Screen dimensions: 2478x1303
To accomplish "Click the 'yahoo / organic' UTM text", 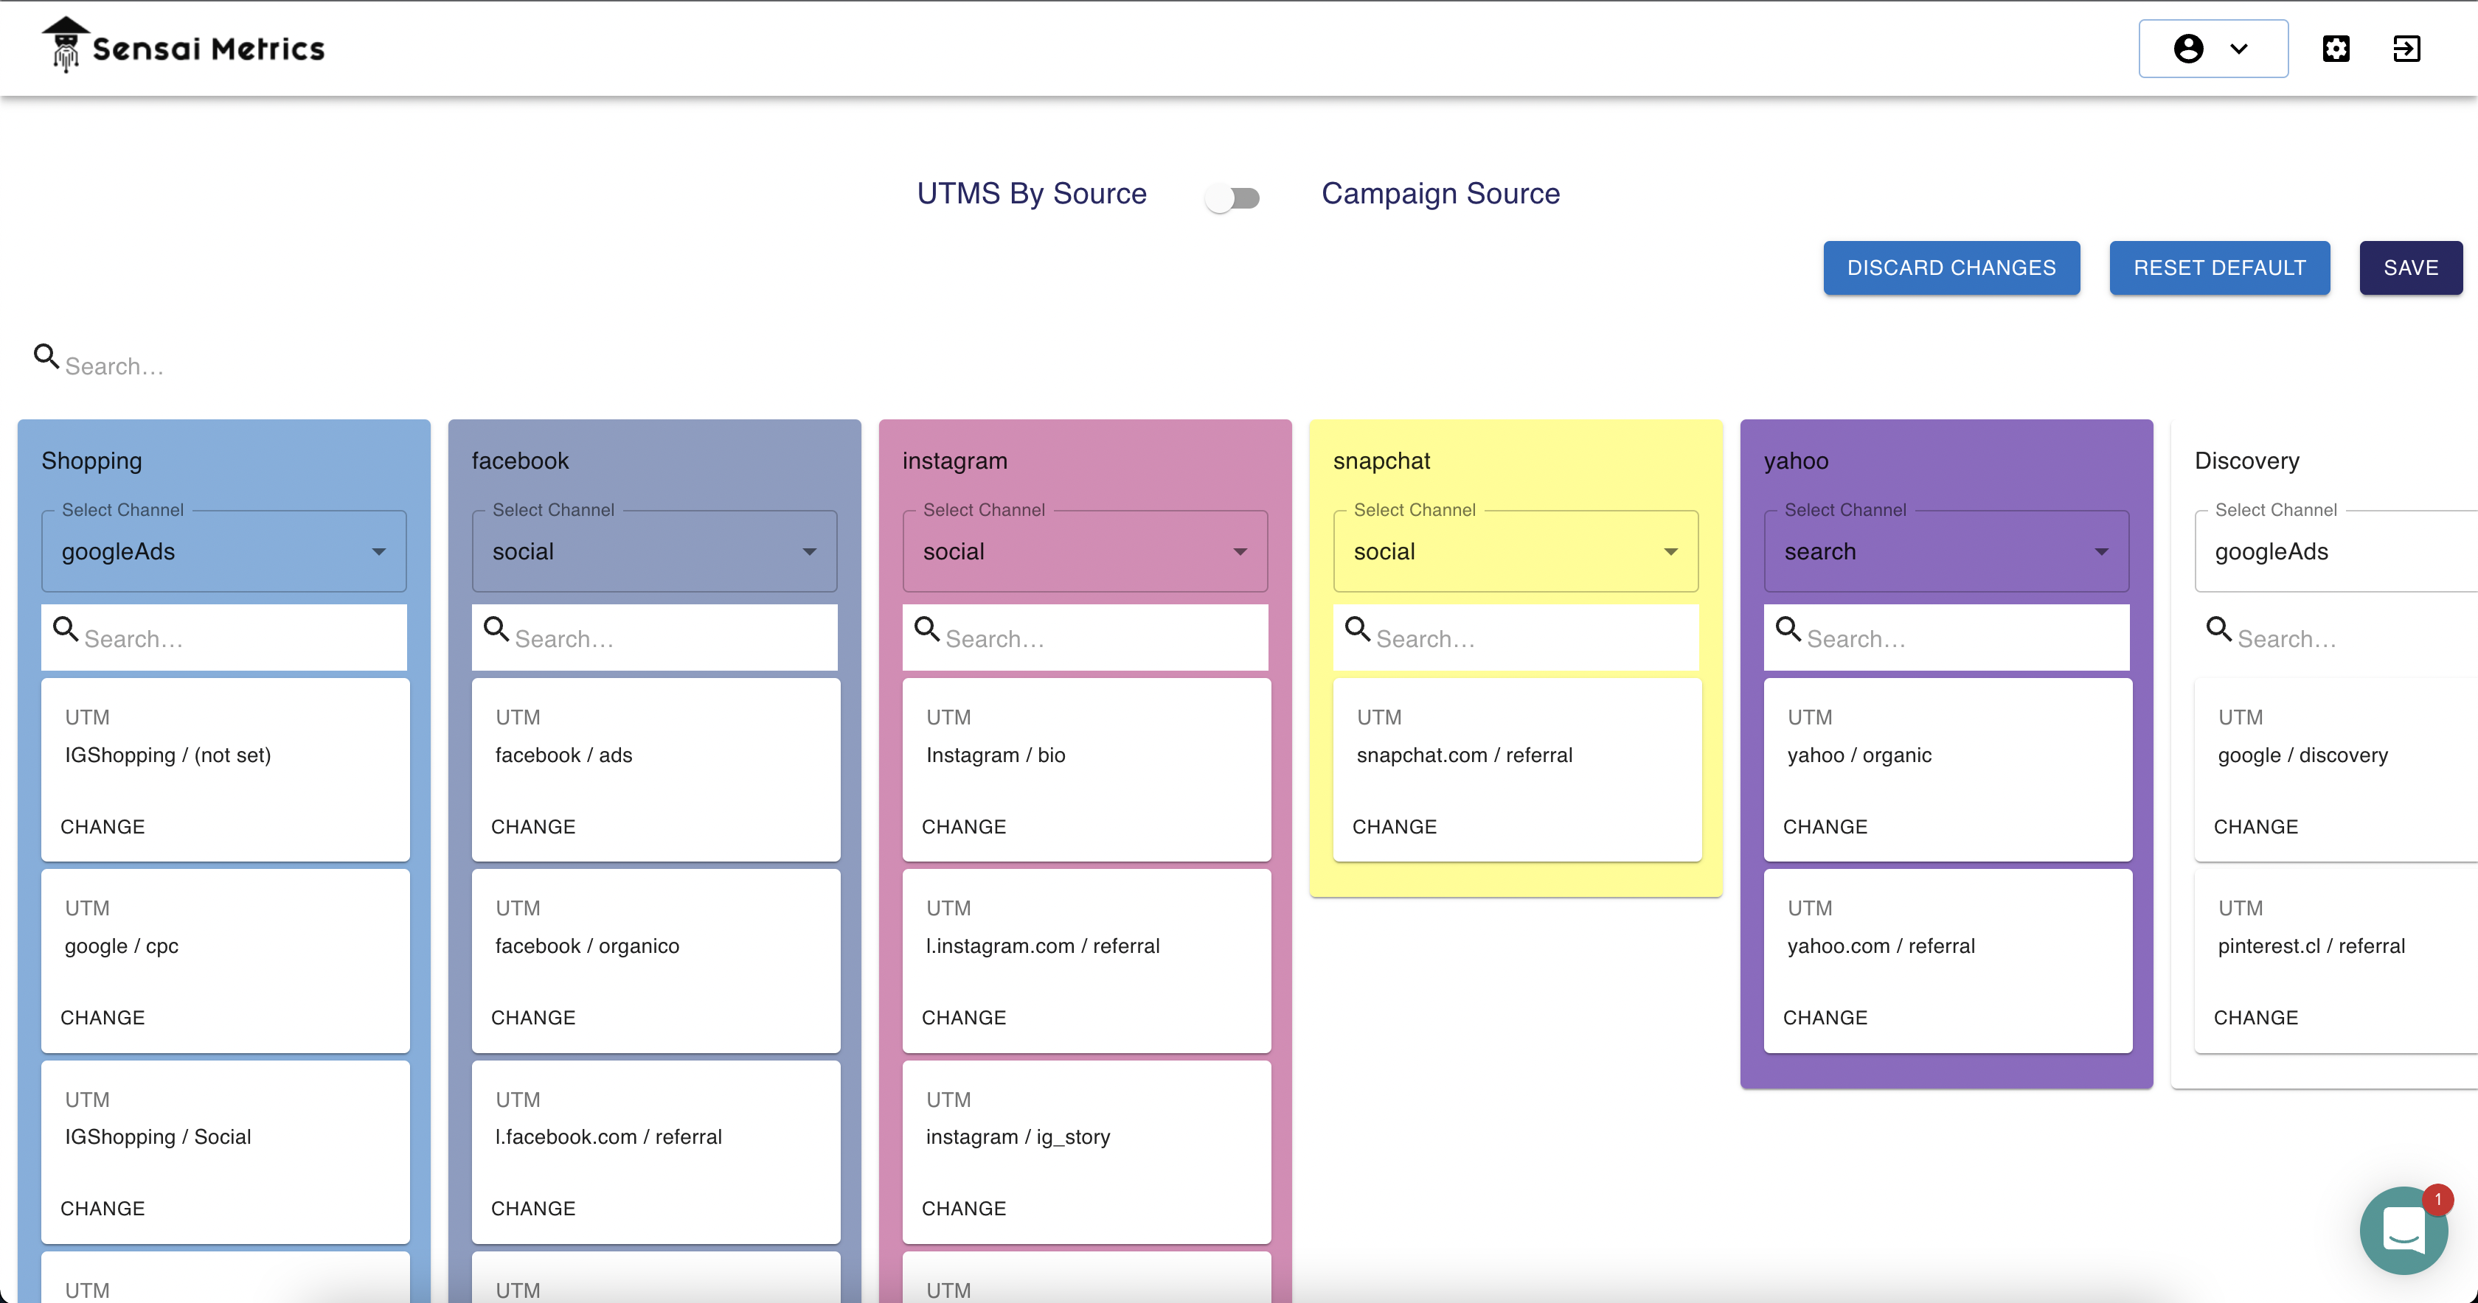I will [1858, 755].
